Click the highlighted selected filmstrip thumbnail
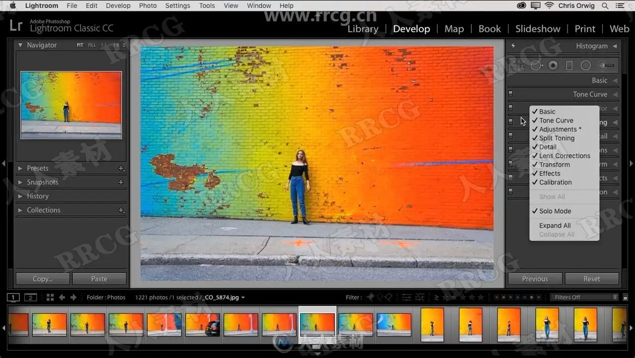Screen dimensions: 635x358 pyautogui.click(x=317, y=325)
